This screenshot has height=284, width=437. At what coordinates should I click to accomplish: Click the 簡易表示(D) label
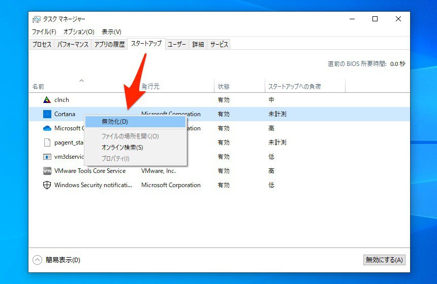[x=63, y=260]
